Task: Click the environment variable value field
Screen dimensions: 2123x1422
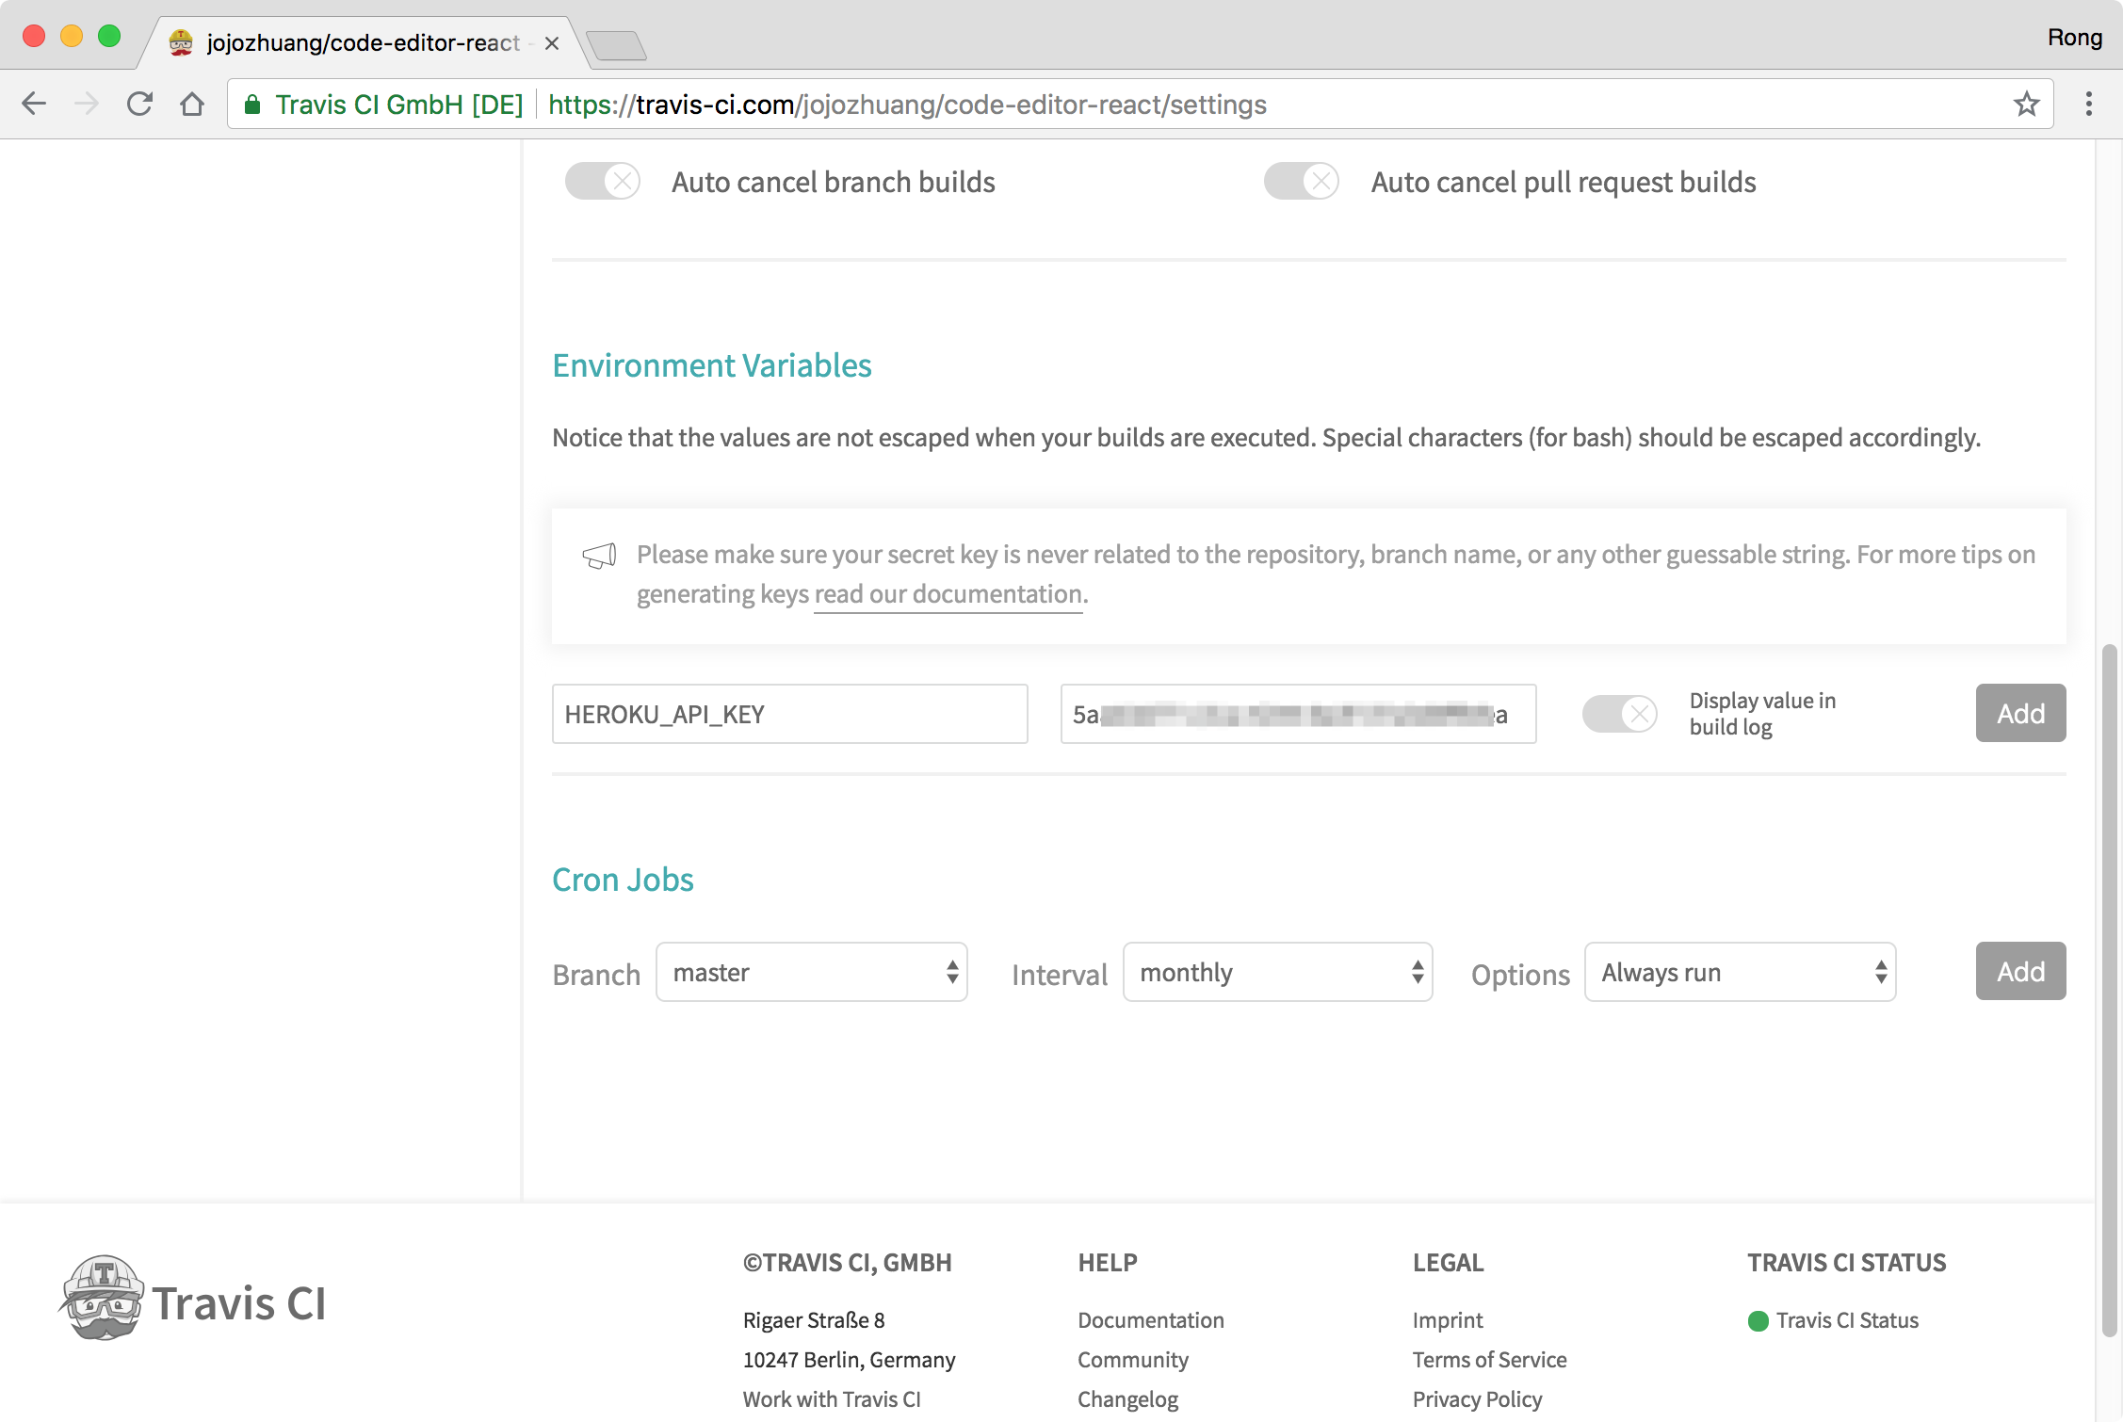Action: pos(1299,714)
